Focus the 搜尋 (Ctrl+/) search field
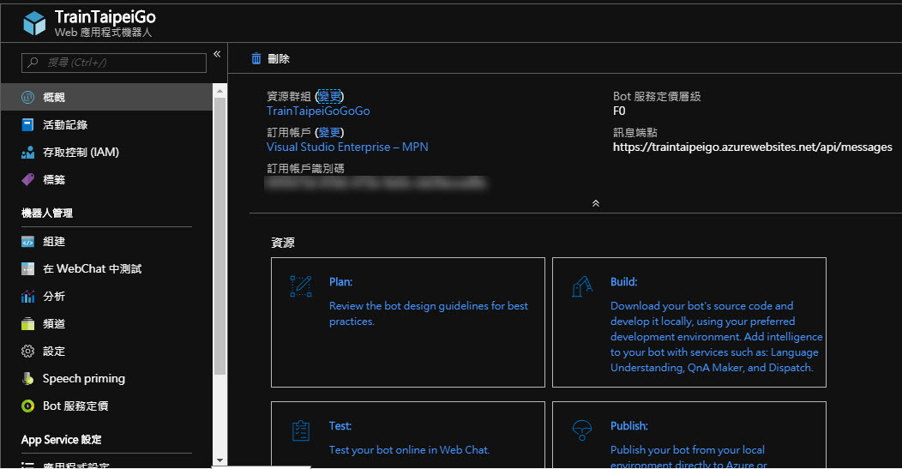 tap(114, 63)
